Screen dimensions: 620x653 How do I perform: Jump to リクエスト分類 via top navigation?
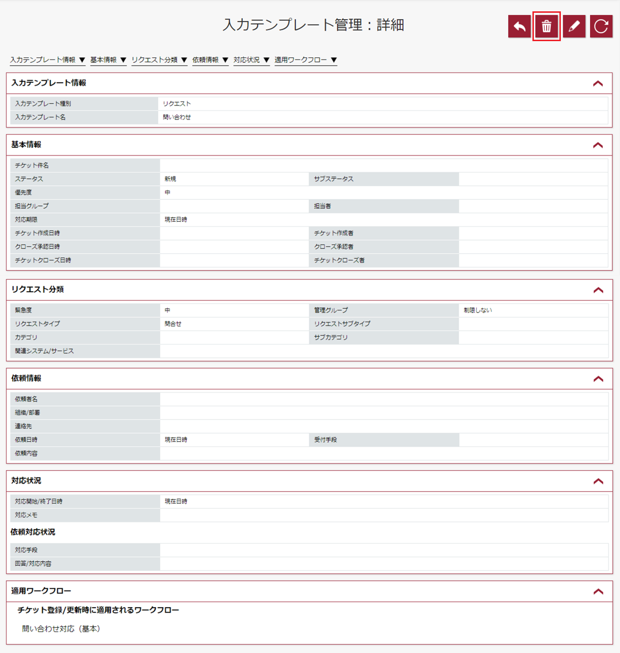coord(159,60)
